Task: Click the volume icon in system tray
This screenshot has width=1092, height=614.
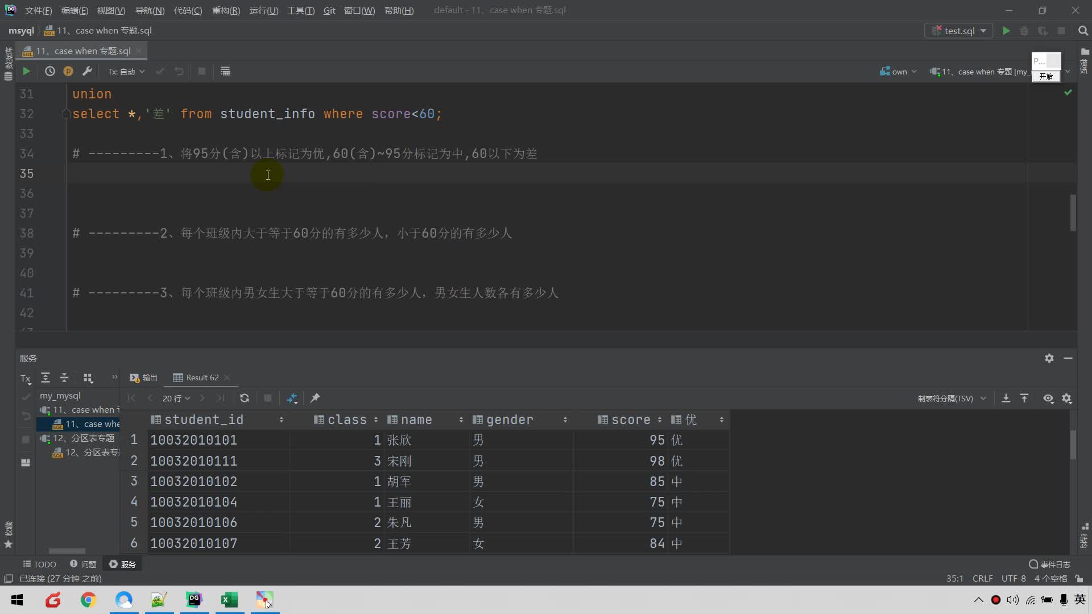Action: pos(1012,600)
